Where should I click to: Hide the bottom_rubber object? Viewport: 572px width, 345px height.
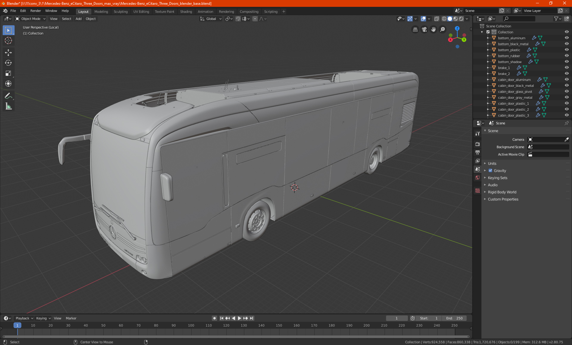566,56
